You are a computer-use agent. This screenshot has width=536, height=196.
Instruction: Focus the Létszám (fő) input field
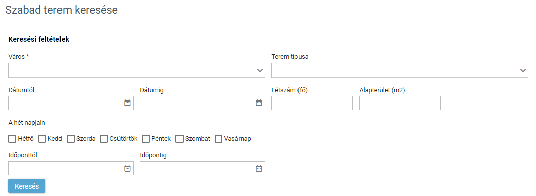[312, 103]
